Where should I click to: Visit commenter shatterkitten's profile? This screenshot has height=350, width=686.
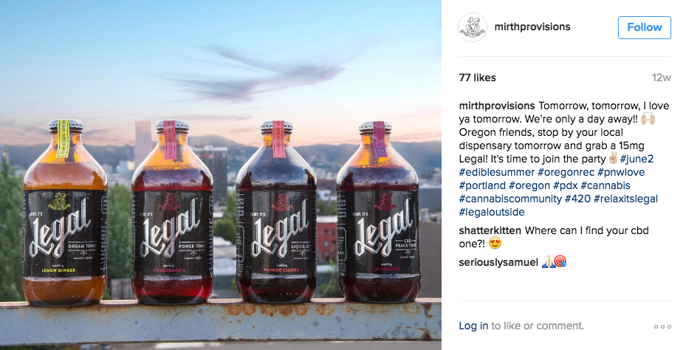pyautogui.click(x=490, y=230)
